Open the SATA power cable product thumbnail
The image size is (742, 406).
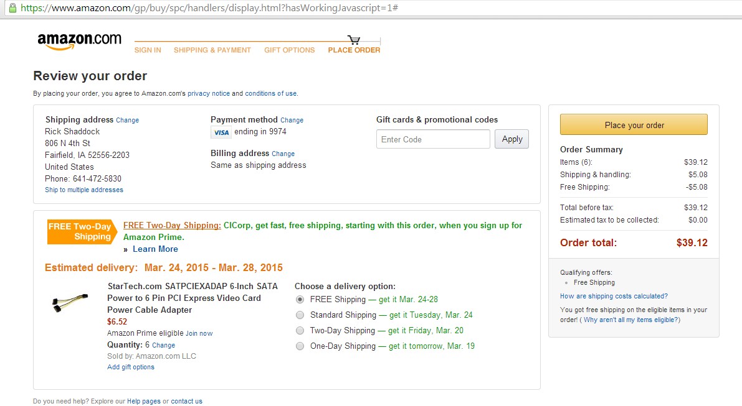click(70, 303)
